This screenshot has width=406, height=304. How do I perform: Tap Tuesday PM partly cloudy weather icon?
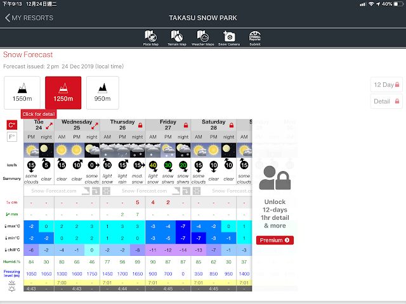[31, 150]
